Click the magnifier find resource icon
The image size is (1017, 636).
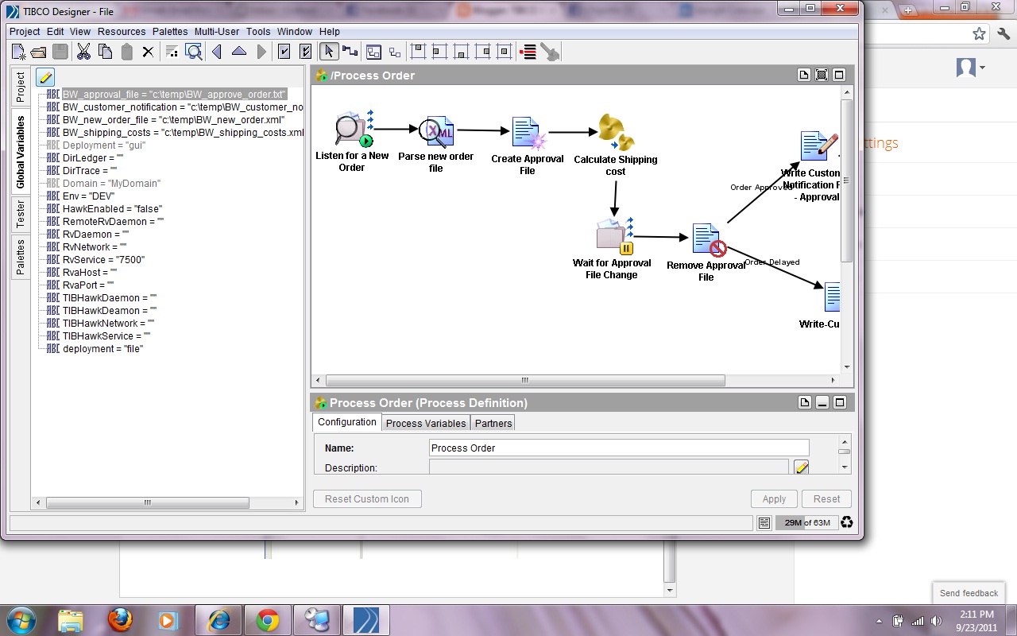(x=194, y=52)
